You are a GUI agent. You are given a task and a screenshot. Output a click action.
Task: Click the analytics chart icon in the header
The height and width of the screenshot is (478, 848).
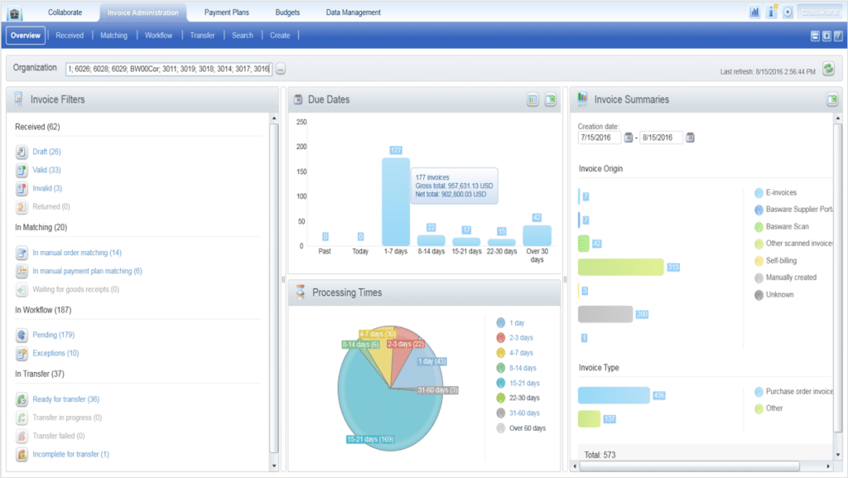755,12
